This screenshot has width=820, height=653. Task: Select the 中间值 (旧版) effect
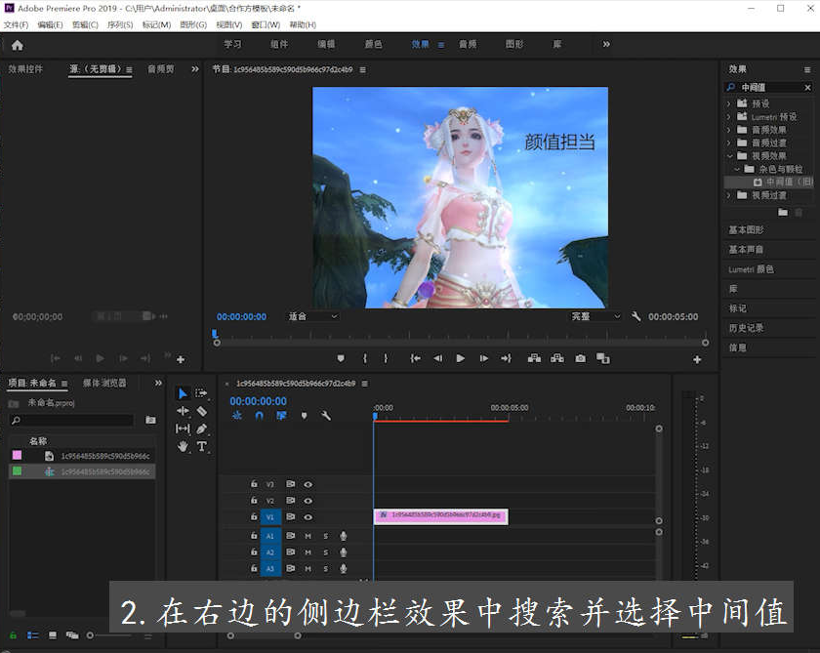pyautogui.click(x=769, y=182)
